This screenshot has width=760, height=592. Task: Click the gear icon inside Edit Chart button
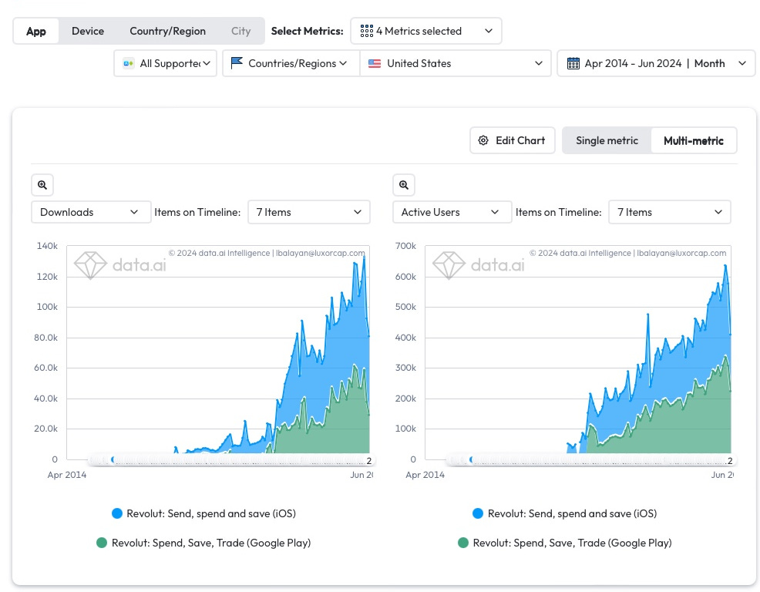pos(483,140)
